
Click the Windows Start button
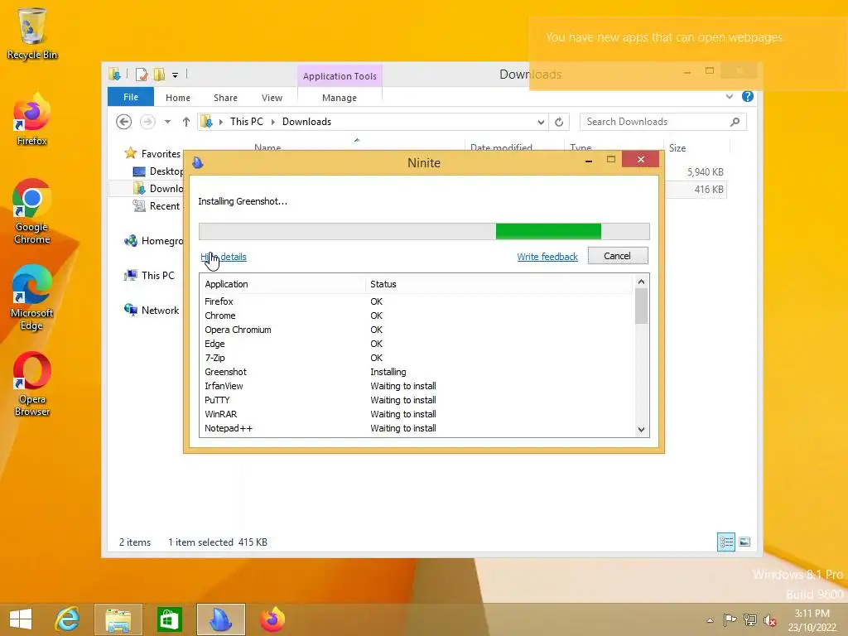click(x=21, y=619)
